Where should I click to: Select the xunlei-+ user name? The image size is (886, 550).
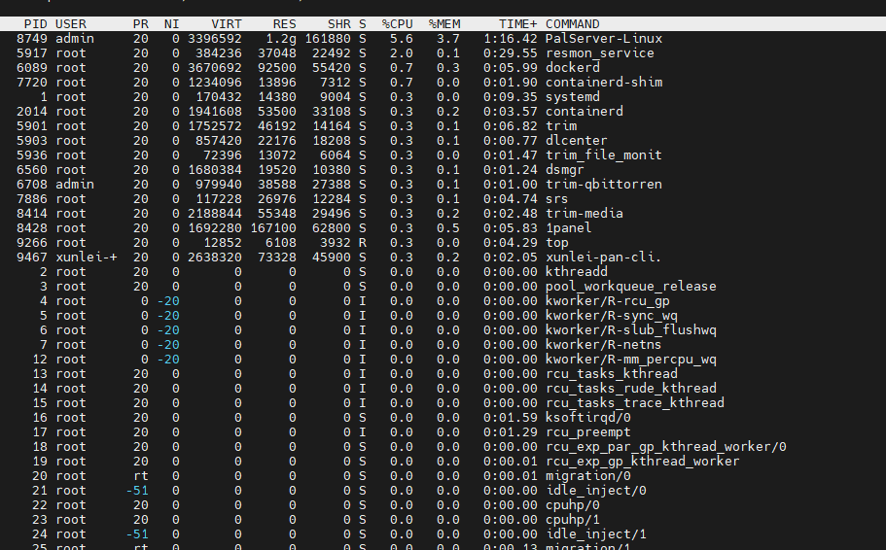coord(87,258)
